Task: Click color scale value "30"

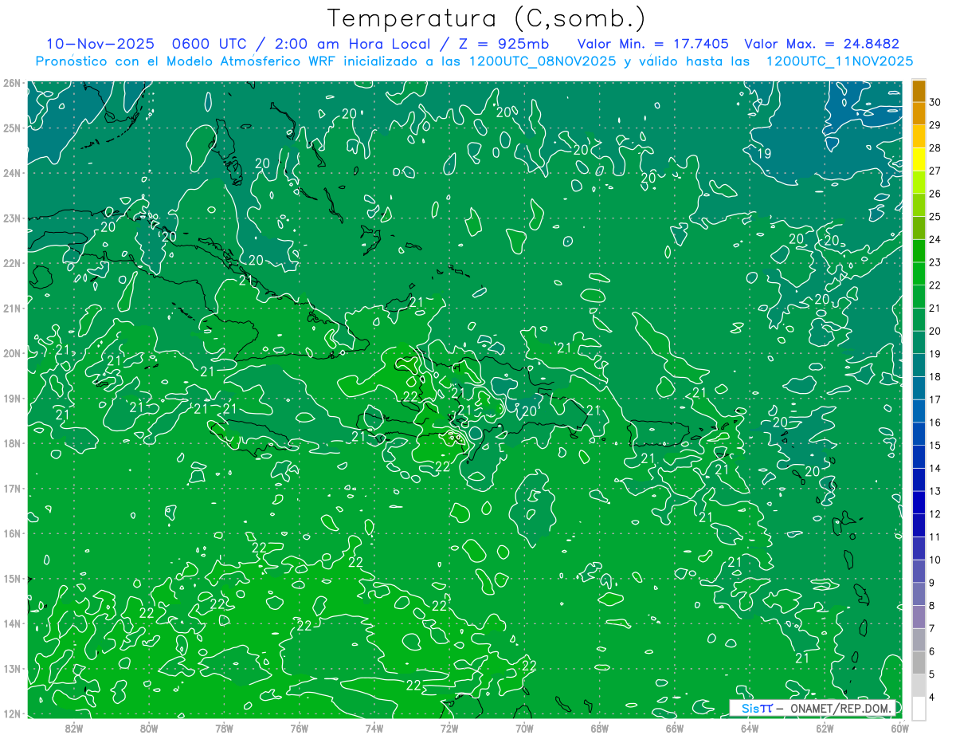Action: pyautogui.click(x=935, y=102)
